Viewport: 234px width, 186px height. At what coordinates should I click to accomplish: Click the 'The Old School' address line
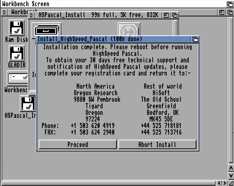161,100
